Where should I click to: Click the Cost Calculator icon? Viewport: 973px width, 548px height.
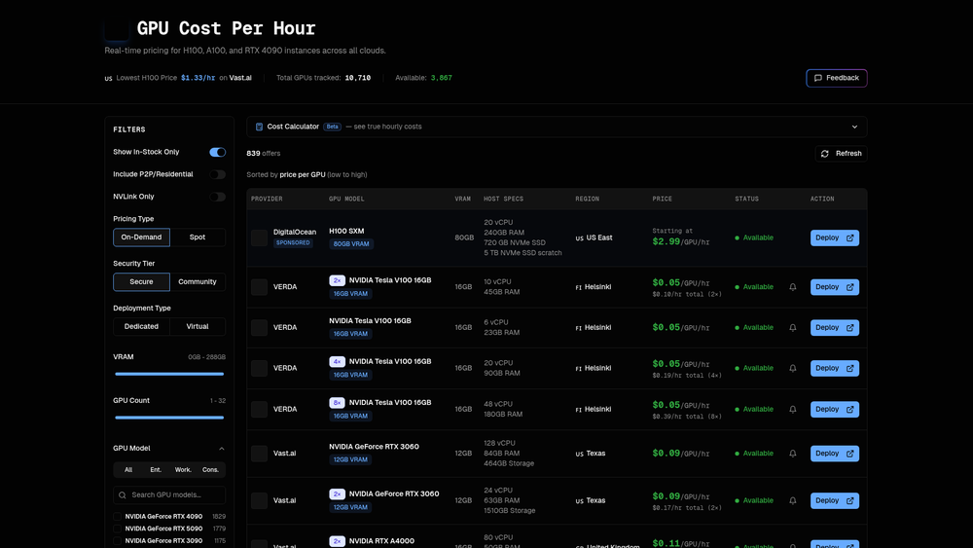260,127
